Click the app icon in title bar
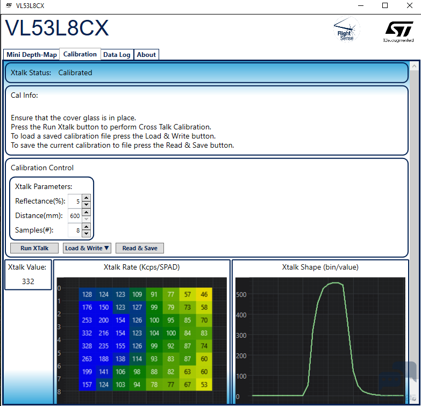The height and width of the screenshot is (406, 421). point(9,5)
